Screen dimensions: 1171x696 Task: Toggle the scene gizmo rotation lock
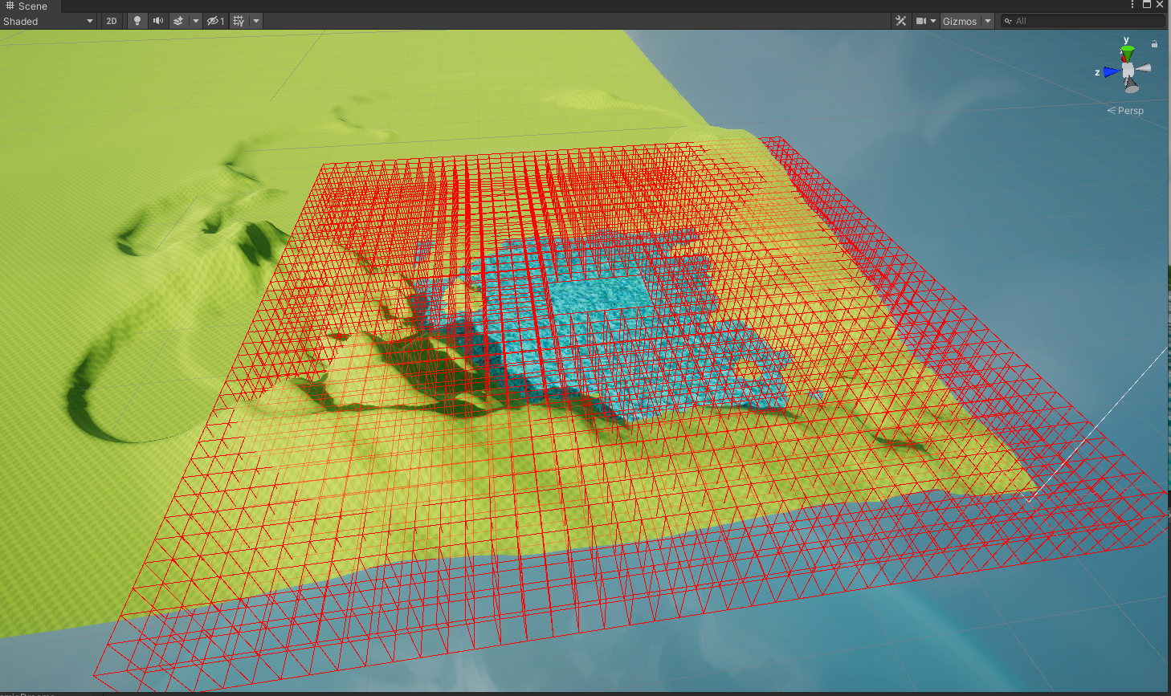tap(1154, 44)
